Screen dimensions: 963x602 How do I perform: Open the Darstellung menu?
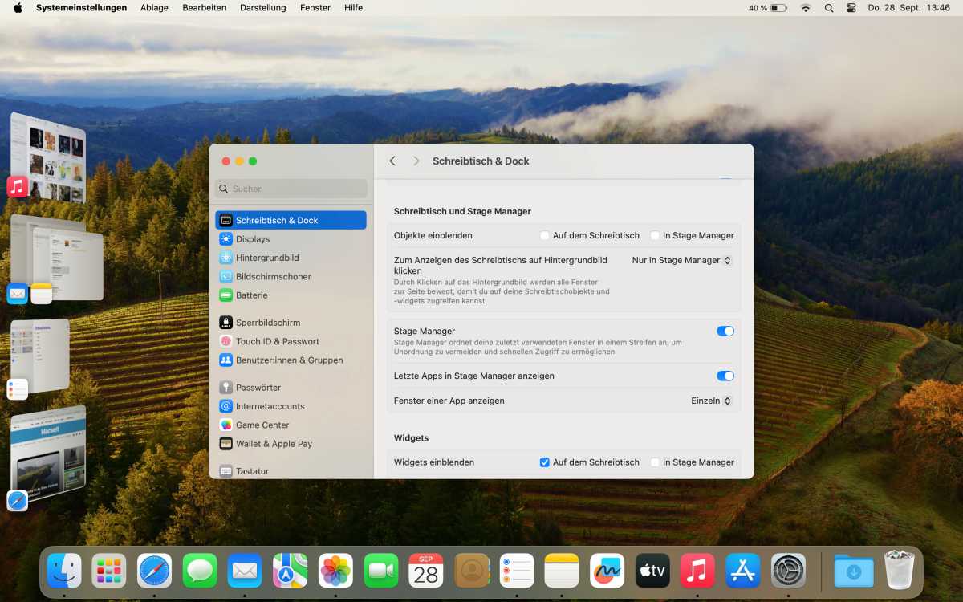click(x=262, y=8)
